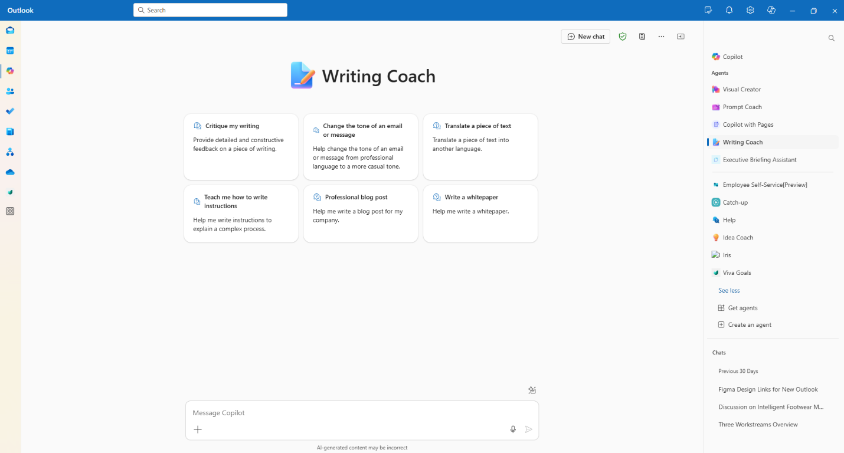Collapse the side panel with the panel icon
The image size is (844, 453).
click(681, 37)
